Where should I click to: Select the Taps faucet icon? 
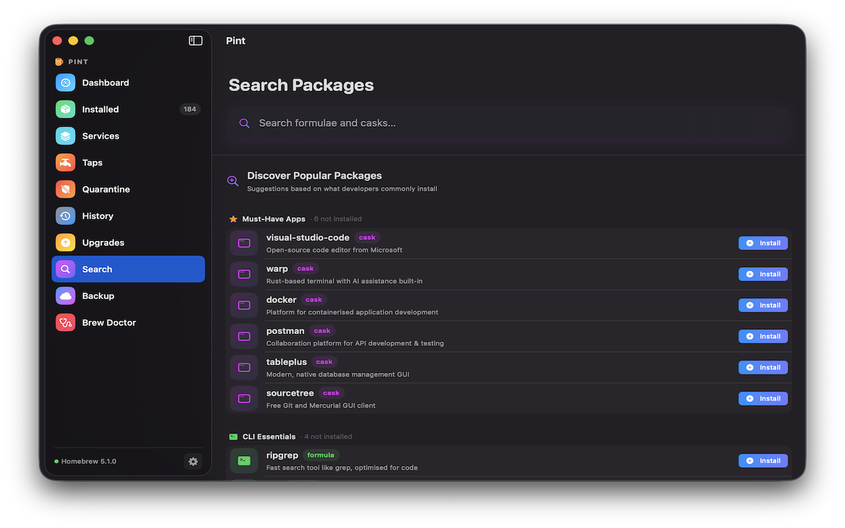(65, 162)
